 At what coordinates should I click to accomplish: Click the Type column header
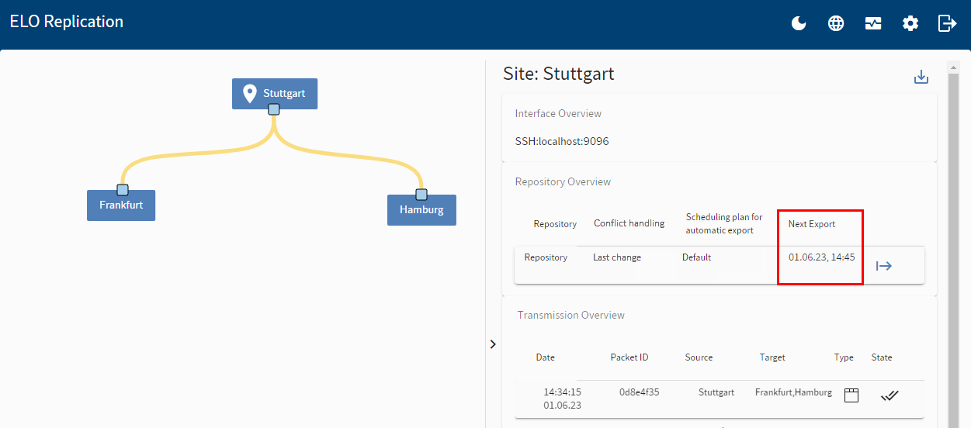tap(844, 357)
